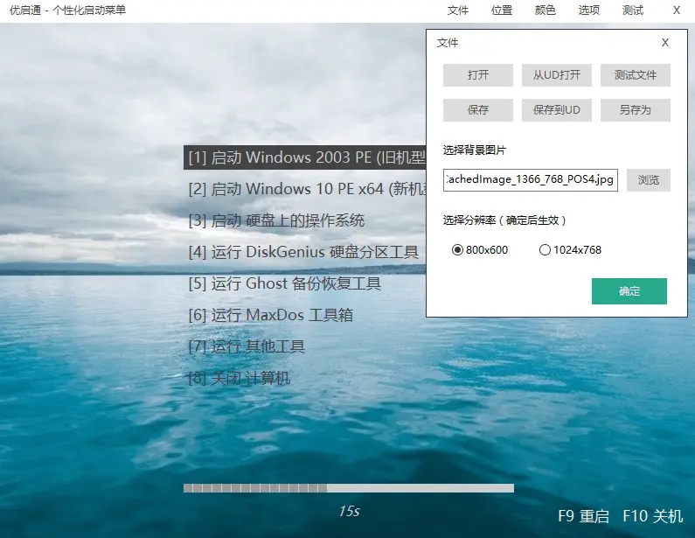Select the 800x600 resolution option
This screenshot has width=695, height=538.
(457, 250)
